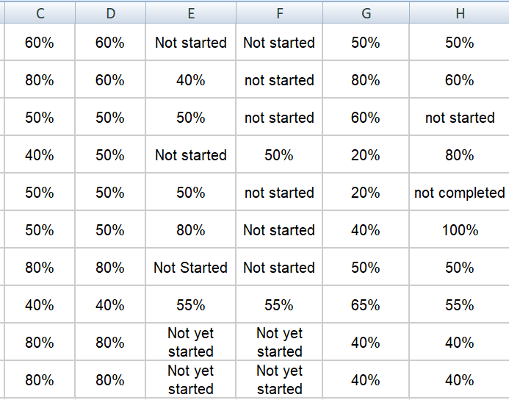The width and height of the screenshot is (509, 400).
Task: Click the 65% cell in column G
Action: [x=365, y=305]
